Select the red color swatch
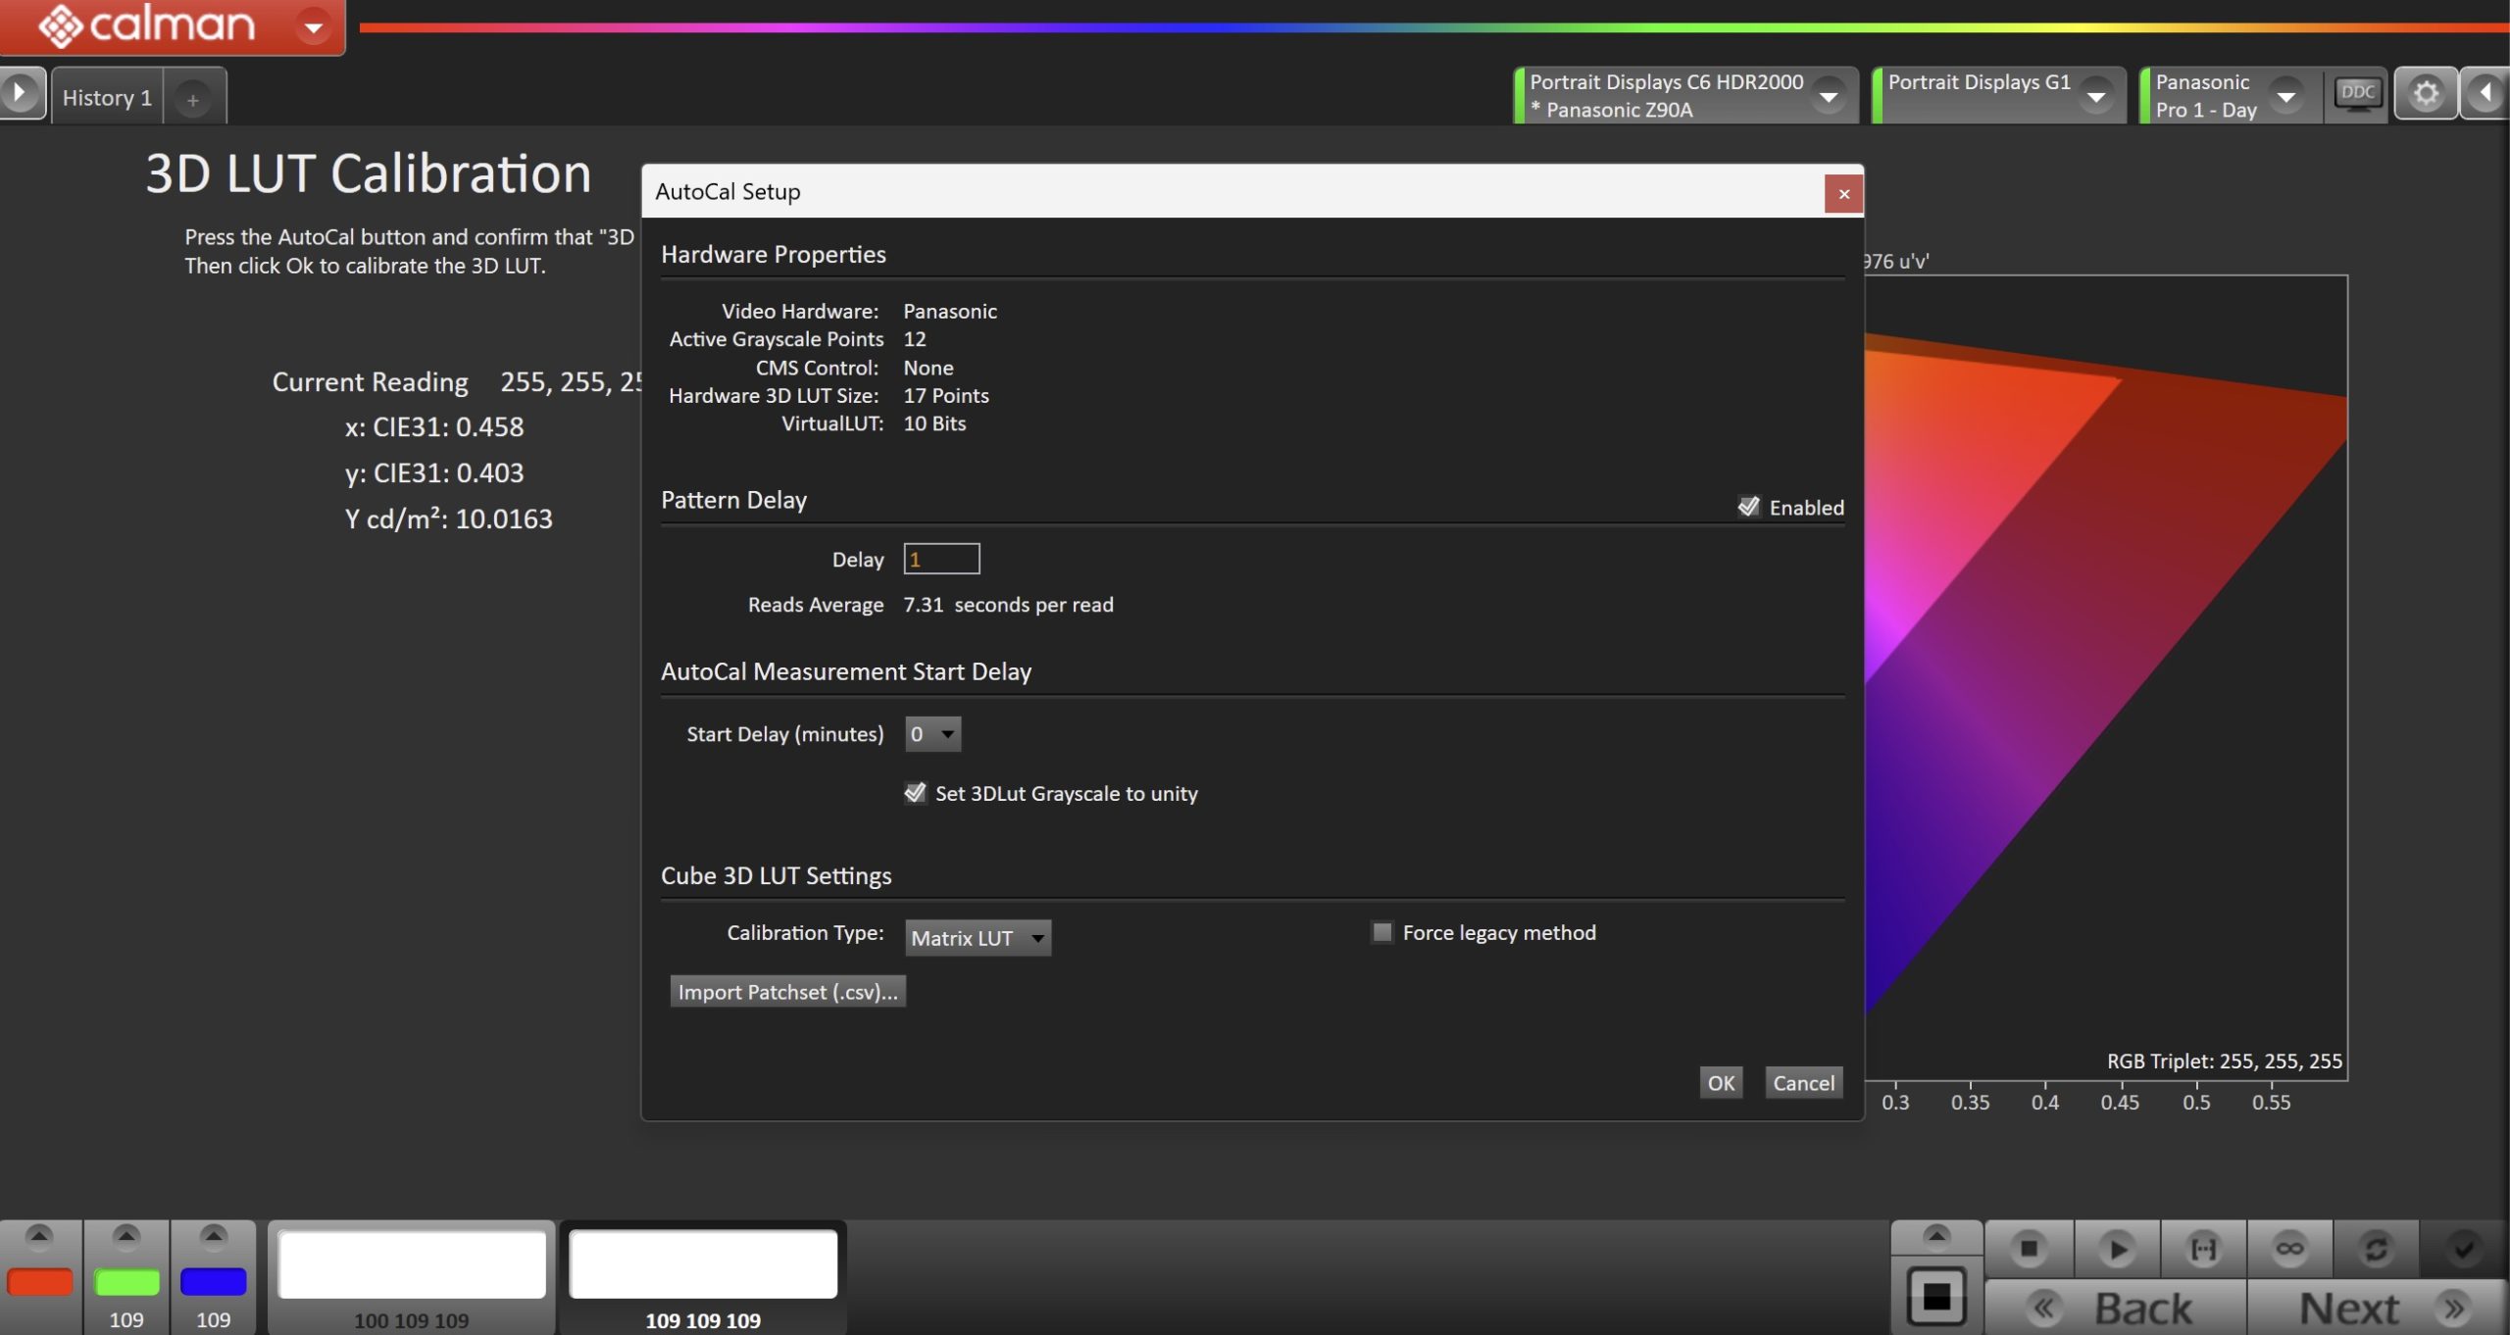 point(39,1282)
